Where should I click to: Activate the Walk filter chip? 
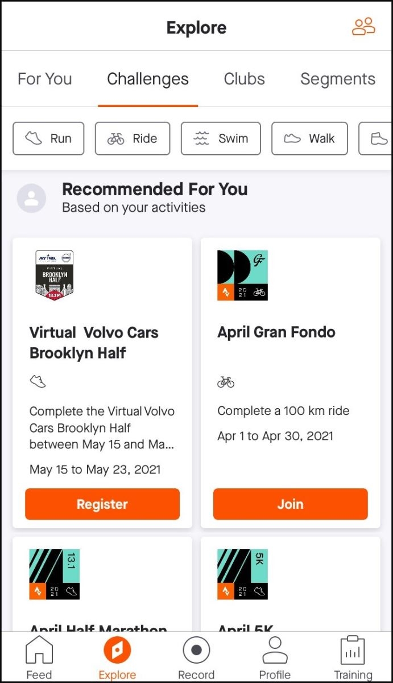click(309, 138)
